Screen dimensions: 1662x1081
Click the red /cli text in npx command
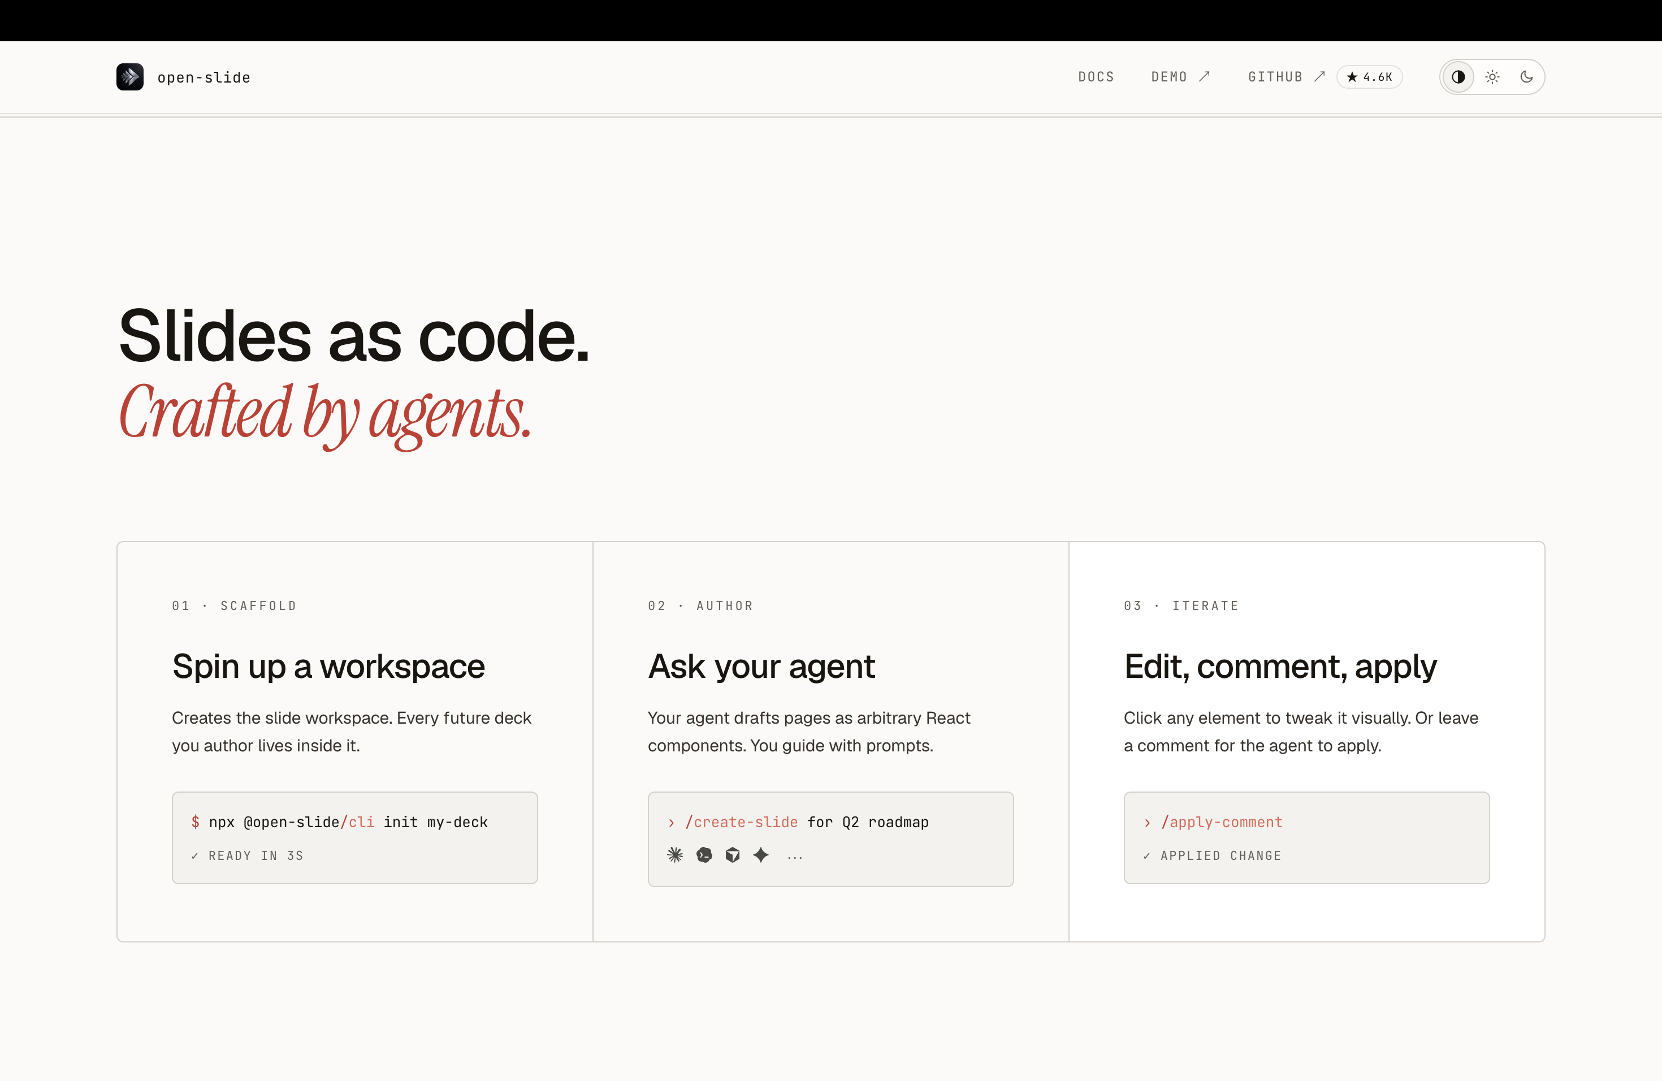pyautogui.click(x=357, y=823)
